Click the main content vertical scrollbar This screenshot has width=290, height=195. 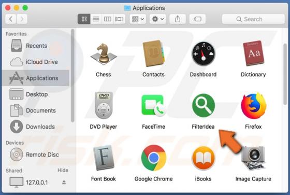pos(285,74)
